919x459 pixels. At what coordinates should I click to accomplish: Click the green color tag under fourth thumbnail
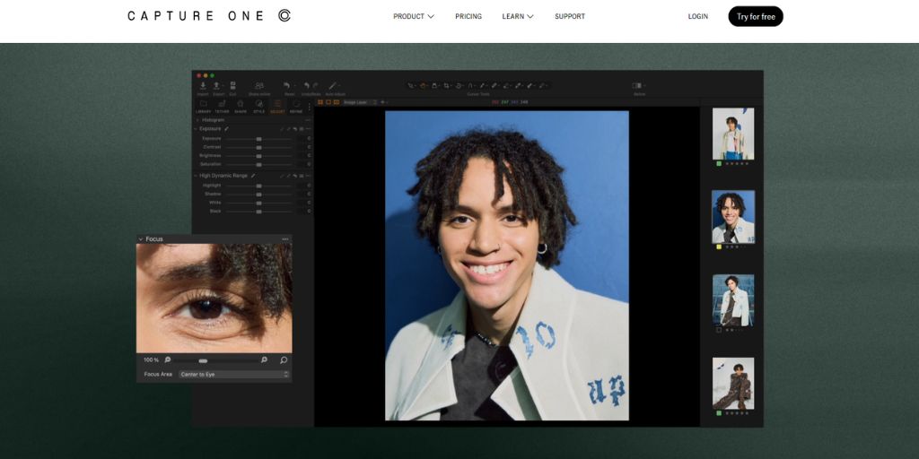[x=719, y=412]
